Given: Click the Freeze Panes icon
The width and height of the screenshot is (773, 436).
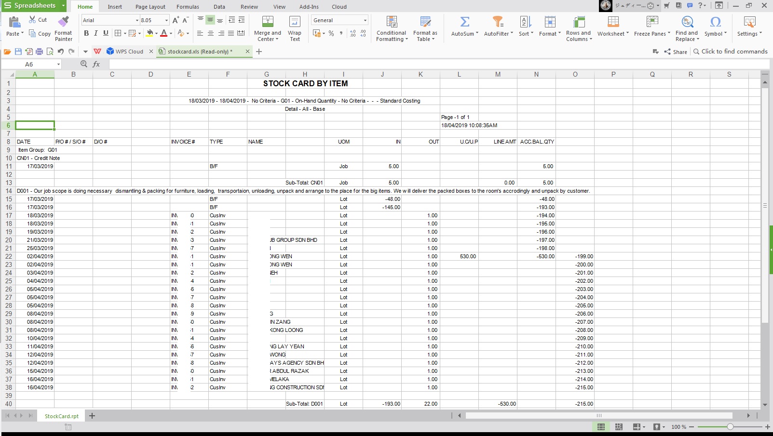Looking at the screenshot, I should 652,22.
